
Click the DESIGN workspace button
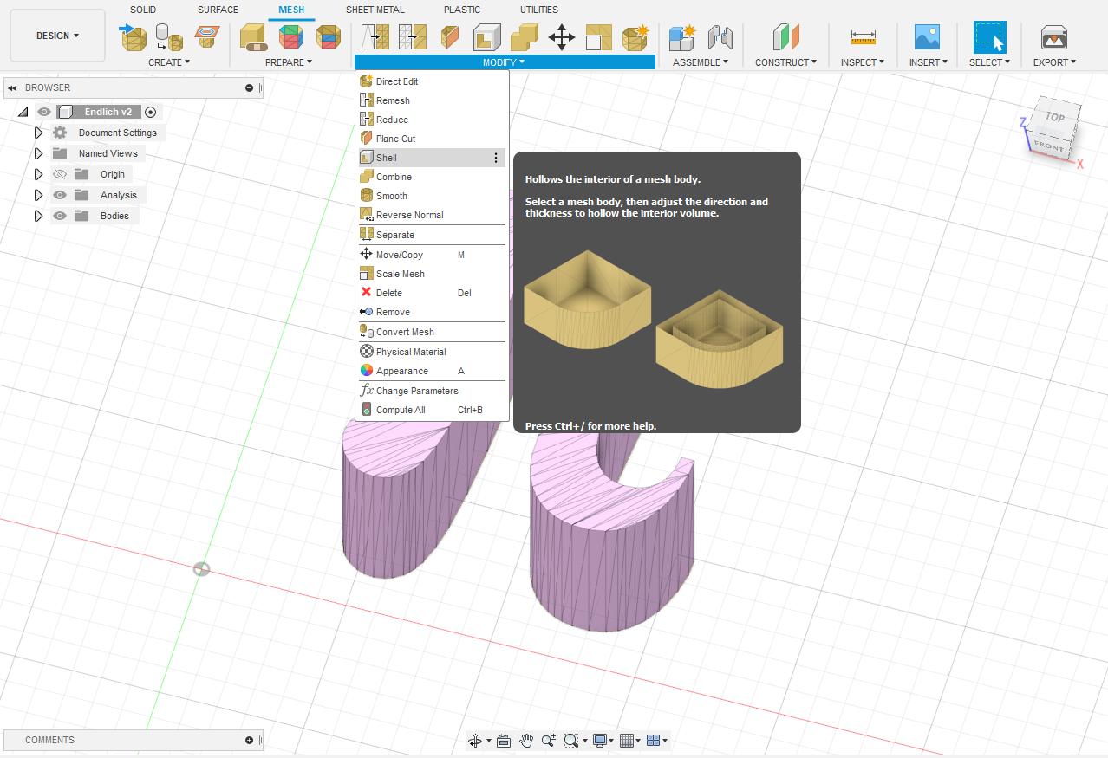point(55,36)
